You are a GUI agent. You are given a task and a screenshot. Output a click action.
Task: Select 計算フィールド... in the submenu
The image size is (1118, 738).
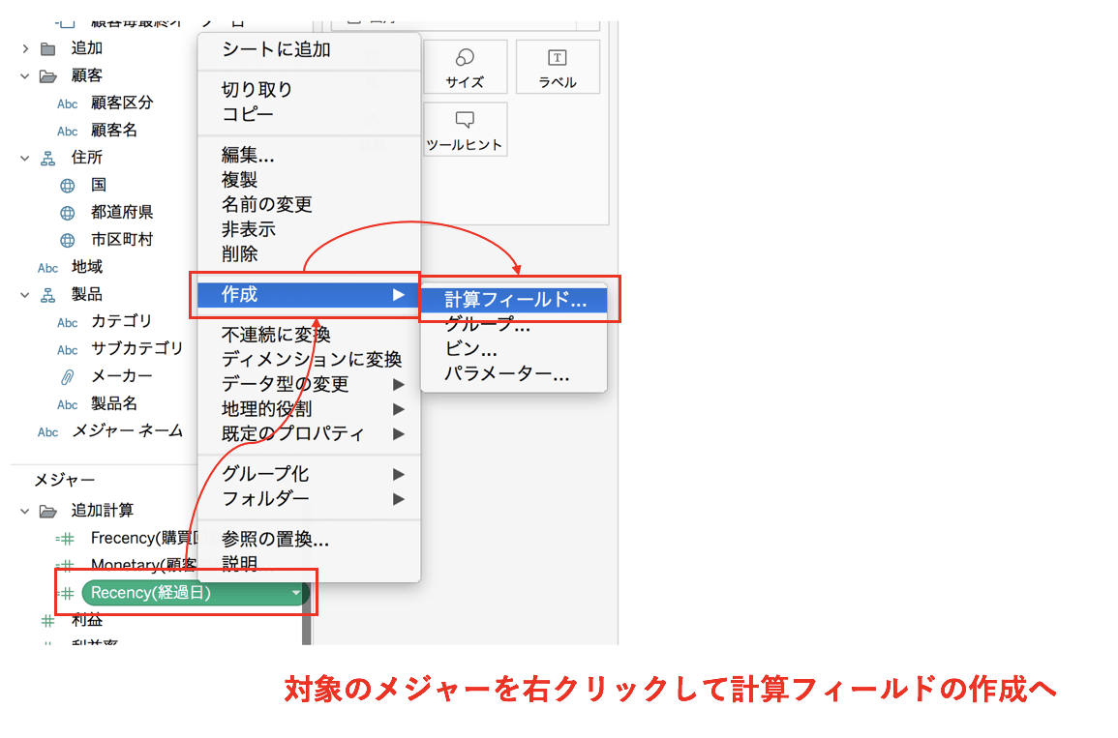(515, 300)
